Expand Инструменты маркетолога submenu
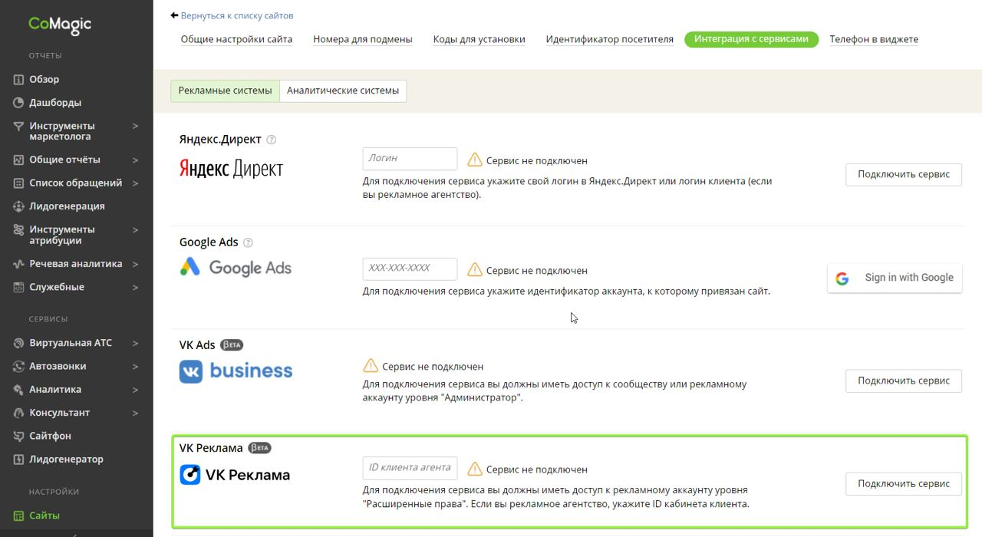This screenshot has width=982, height=537. coord(135,126)
